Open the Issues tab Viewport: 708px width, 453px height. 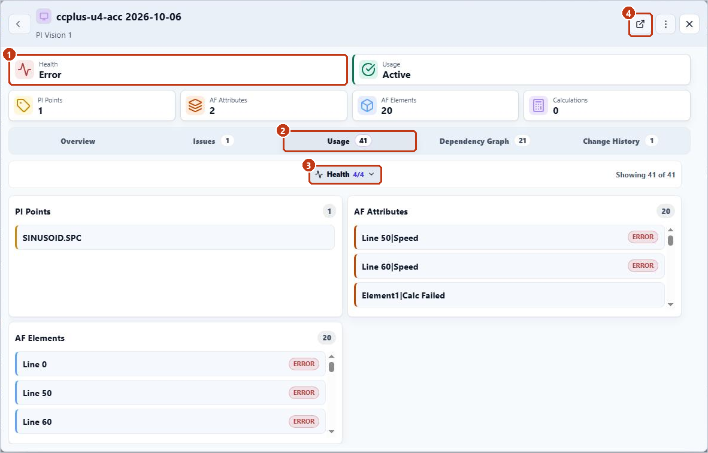click(x=213, y=141)
